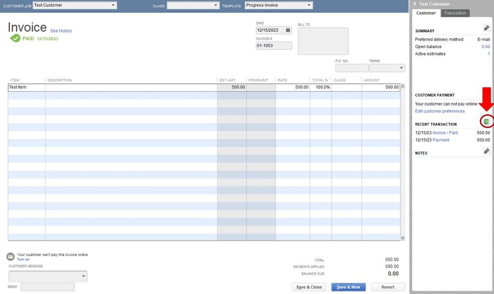Open the Template dropdown
Screen dimensions: 494x294
309,5
